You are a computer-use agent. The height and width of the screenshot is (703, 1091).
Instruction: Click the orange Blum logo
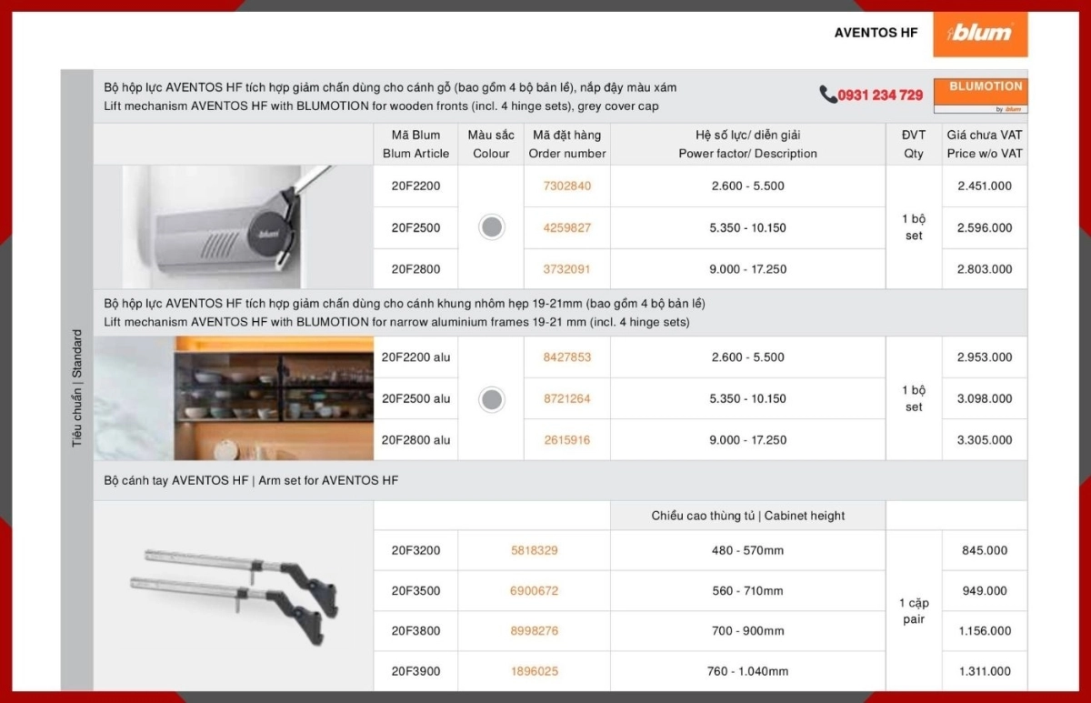(x=980, y=34)
